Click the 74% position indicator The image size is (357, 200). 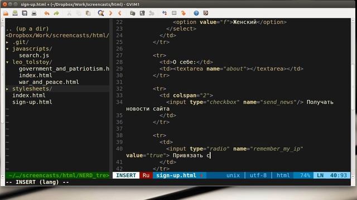point(305,176)
